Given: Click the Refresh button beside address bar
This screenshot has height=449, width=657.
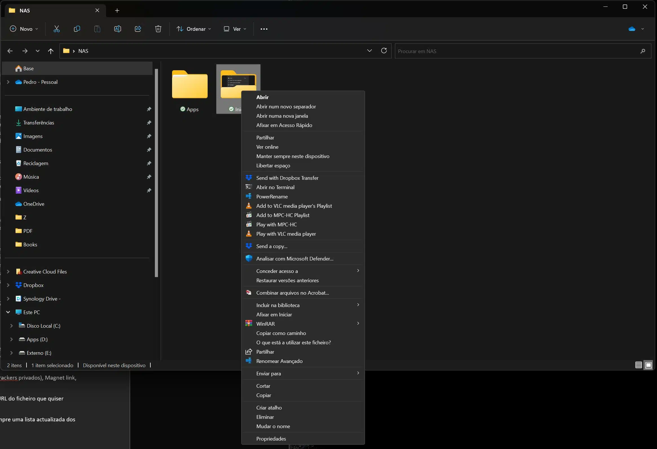Looking at the screenshot, I should (x=384, y=51).
